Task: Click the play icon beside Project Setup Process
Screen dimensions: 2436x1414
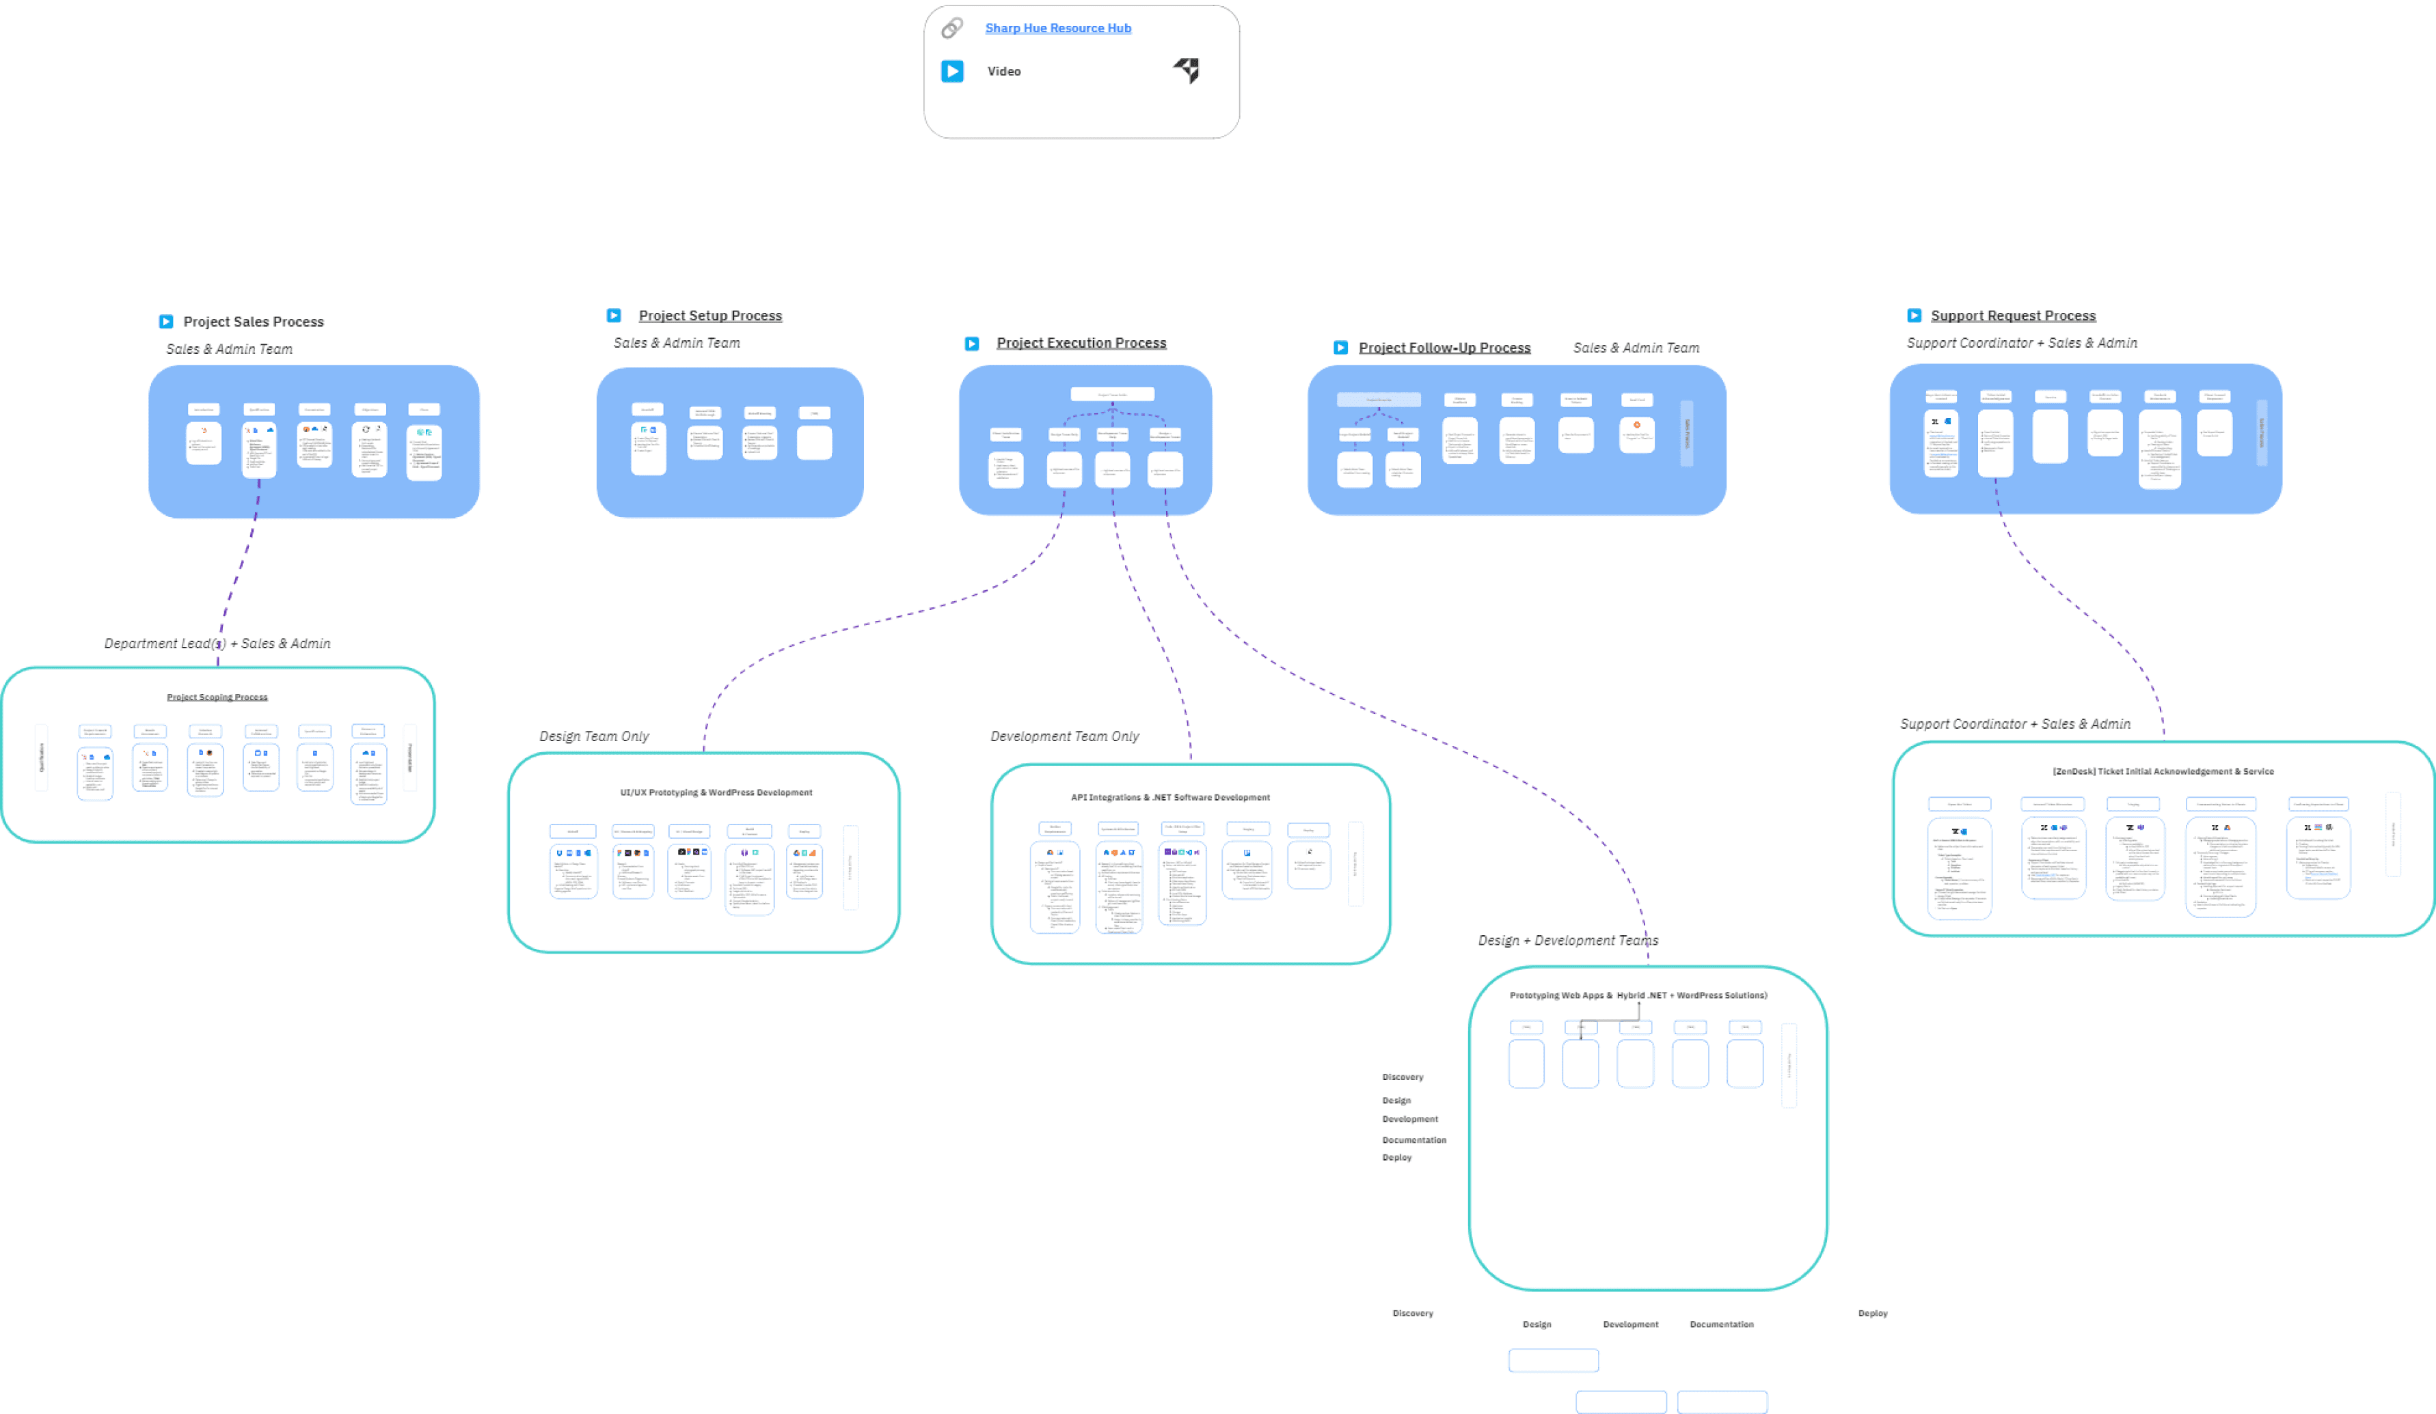Action: [x=614, y=316]
